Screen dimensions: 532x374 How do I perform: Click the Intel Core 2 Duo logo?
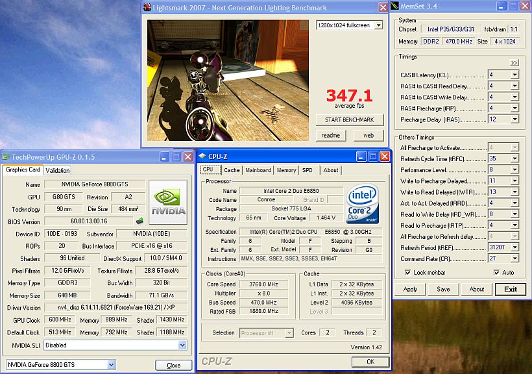(x=363, y=204)
